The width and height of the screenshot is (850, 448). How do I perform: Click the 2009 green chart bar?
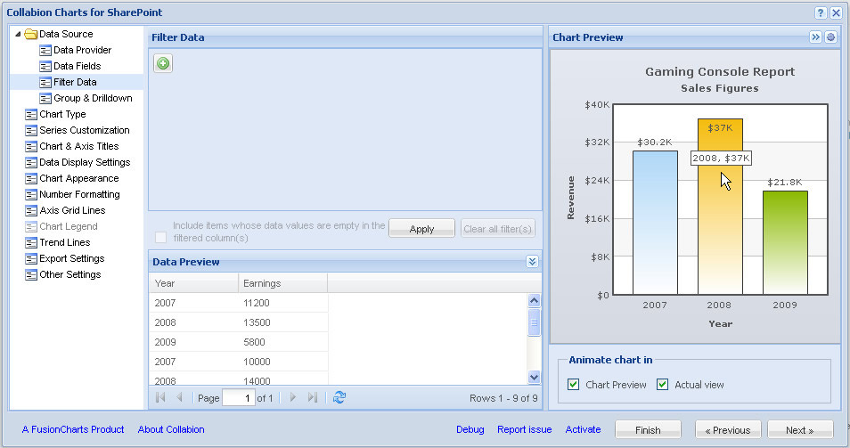tap(785, 242)
